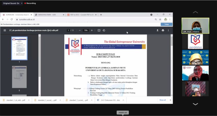Screen dimensions: 217x116
Task: Click the Tutup button
Action: (166, 24)
